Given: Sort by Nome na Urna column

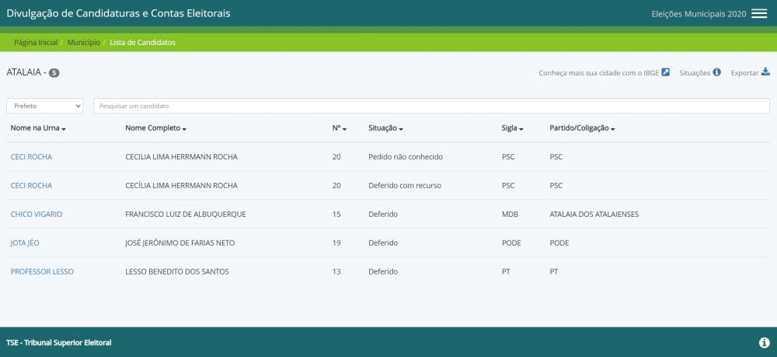Looking at the screenshot, I should (x=38, y=128).
